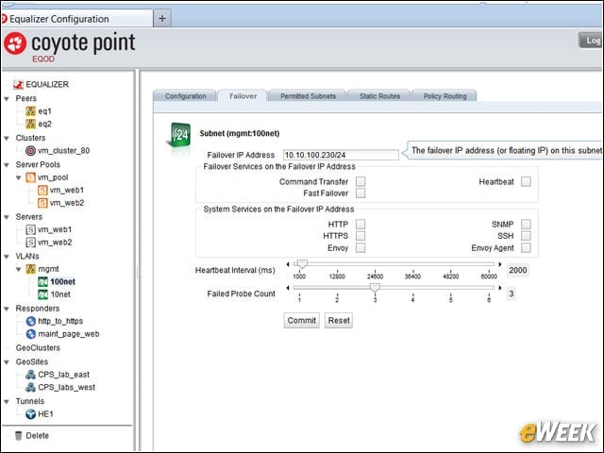Click the CPS_labs_west geosite icon
The width and height of the screenshot is (604, 453).
click(x=30, y=387)
